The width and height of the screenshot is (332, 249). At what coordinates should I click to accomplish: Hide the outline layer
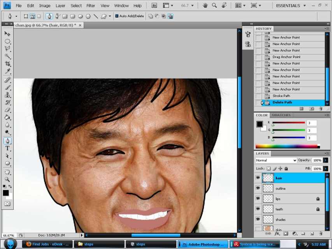[258, 188]
